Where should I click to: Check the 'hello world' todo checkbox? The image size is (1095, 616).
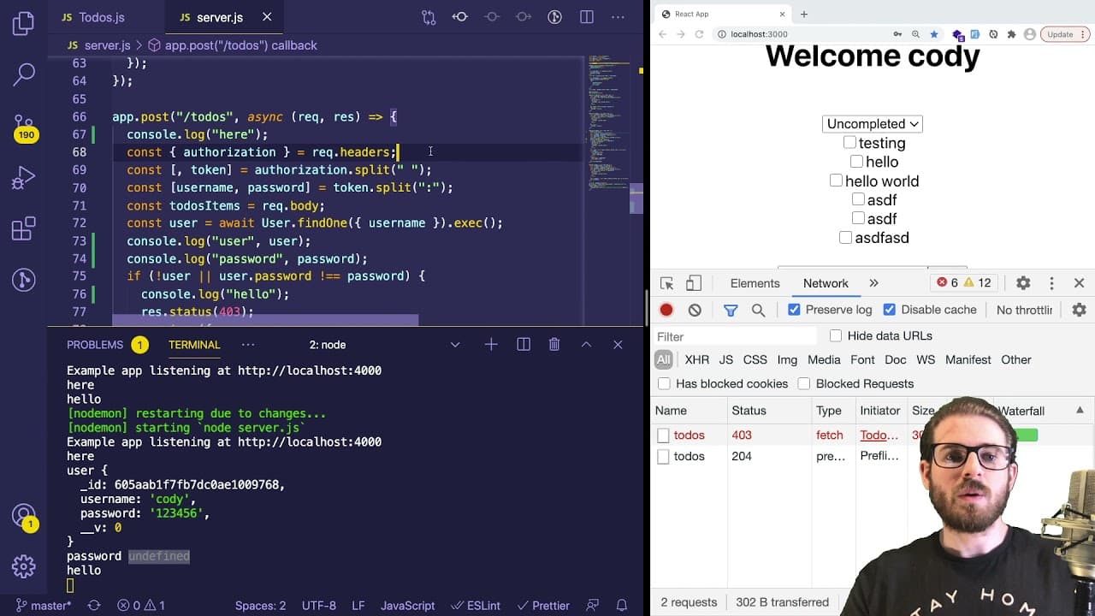pos(836,181)
